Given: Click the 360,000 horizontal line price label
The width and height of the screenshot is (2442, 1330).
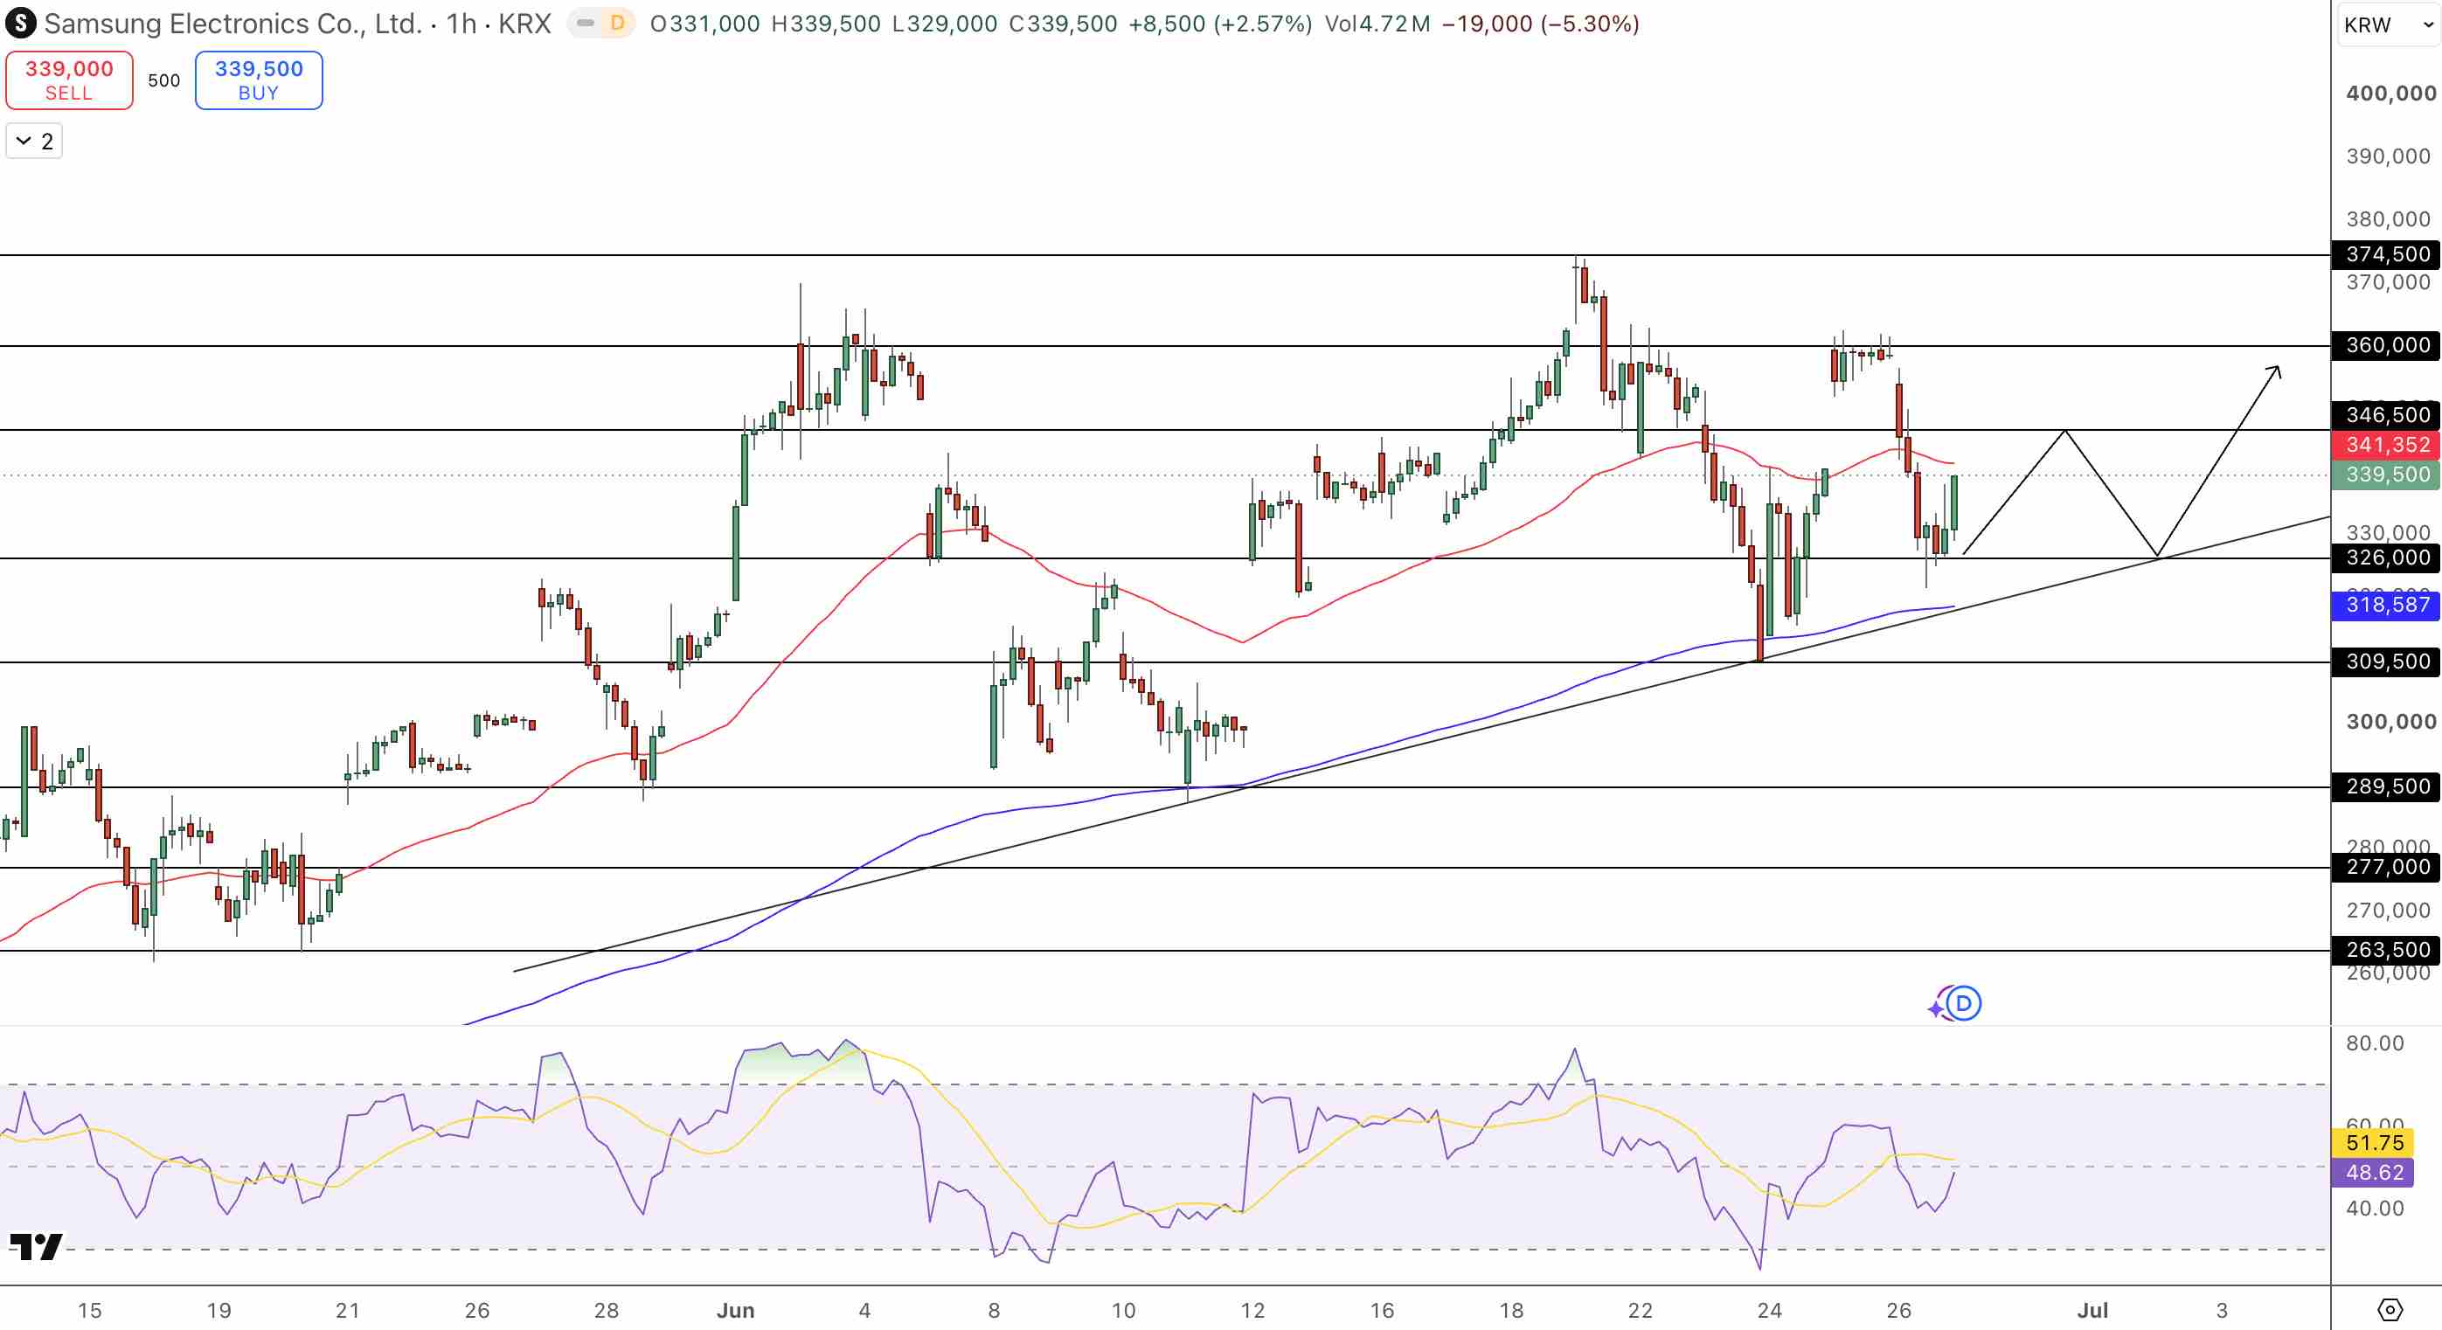Looking at the screenshot, I should pos(2386,345).
